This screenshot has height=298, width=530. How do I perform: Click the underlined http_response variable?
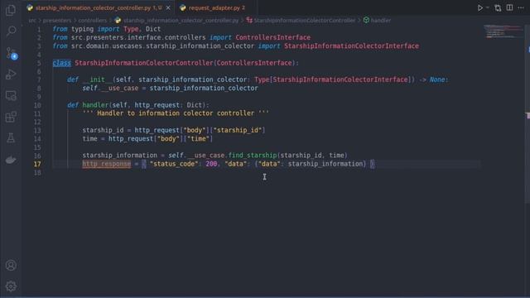(107, 164)
